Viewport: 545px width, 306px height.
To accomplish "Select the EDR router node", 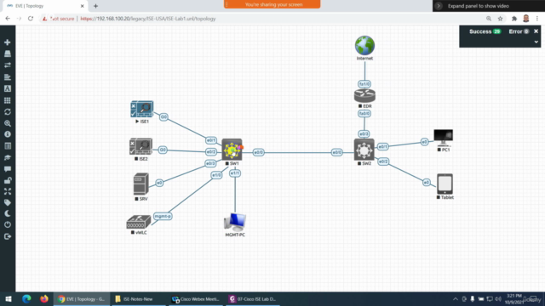I will [x=364, y=96].
